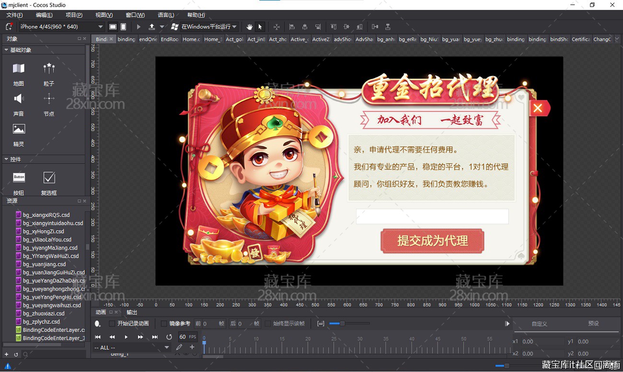Screen dimensions: 623x372
Task: Toggle the 镜像参考 checkbox
Action: (x=164, y=324)
